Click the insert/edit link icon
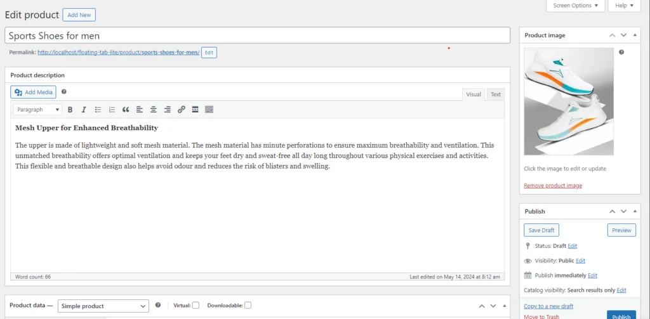 pos(182,110)
